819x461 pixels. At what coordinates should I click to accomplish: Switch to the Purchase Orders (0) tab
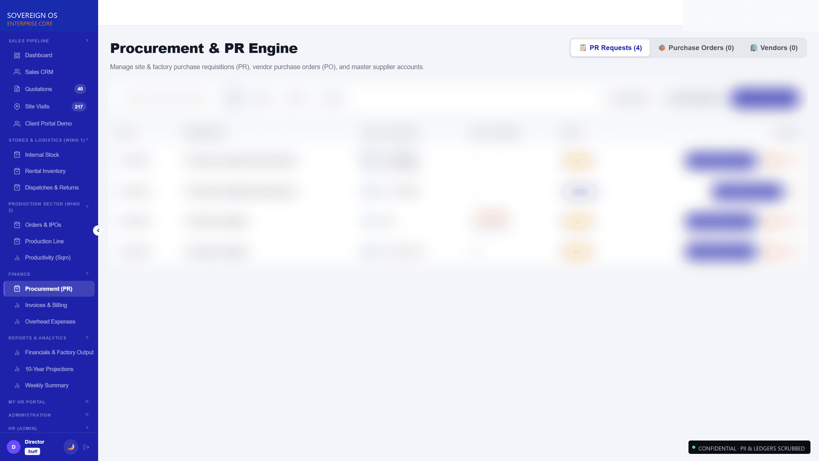(696, 48)
